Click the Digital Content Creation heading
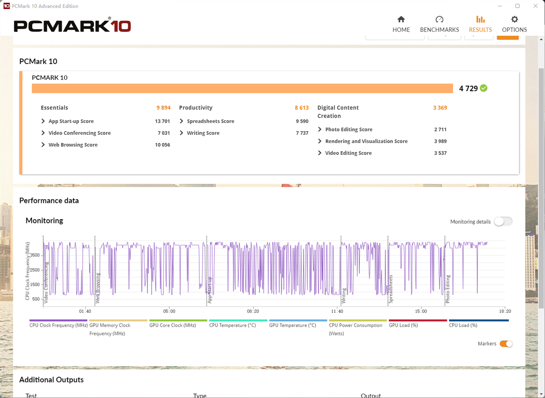 coord(338,112)
